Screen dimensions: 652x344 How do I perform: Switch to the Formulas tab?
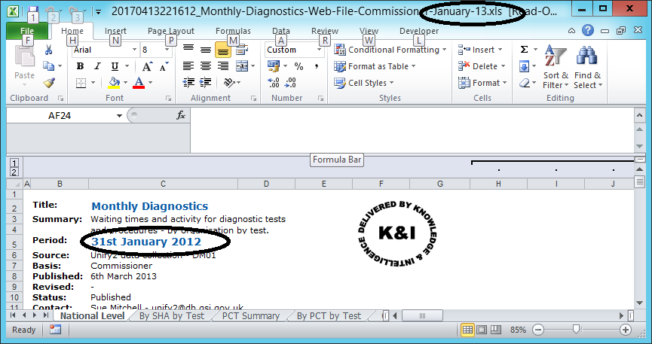pyautogui.click(x=233, y=31)
